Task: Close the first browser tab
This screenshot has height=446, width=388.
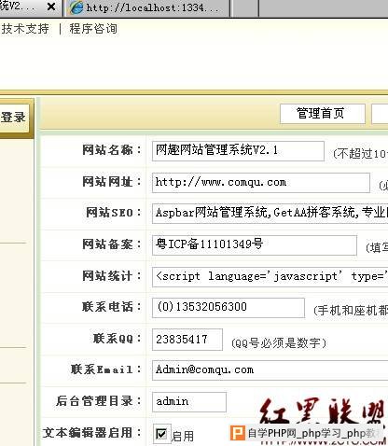Action: click(51, 7)
